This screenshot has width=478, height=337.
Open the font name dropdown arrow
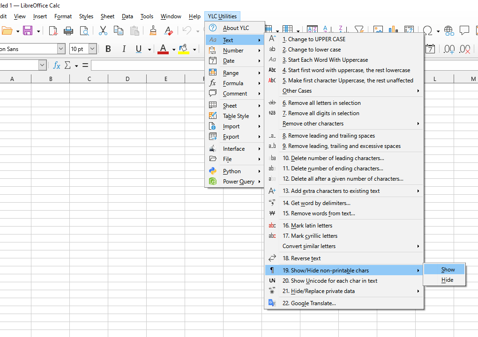(x=61, y=49)
